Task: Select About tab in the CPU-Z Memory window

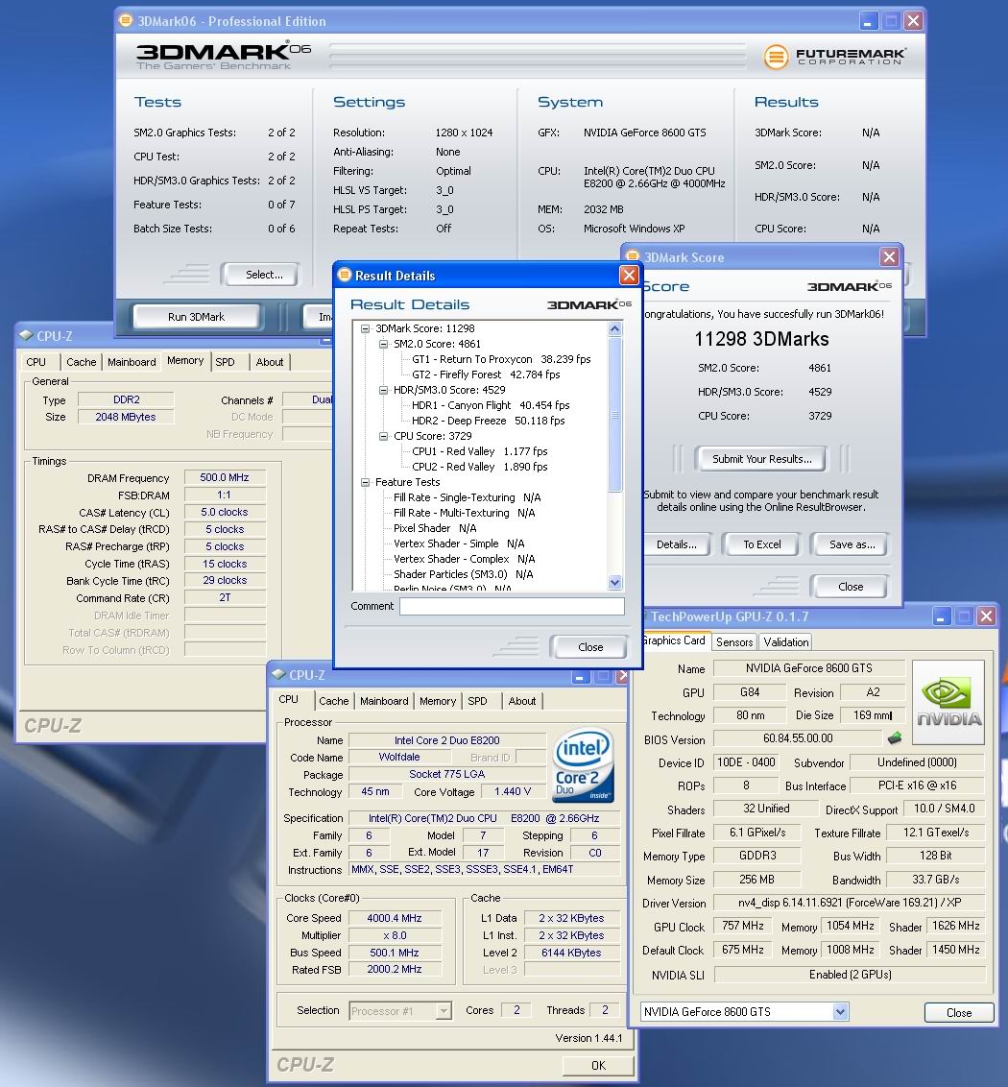Action: [270, 362]
